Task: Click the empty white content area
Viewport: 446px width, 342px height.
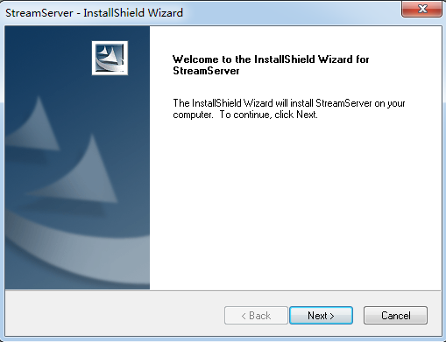Action: [x=295, y=204]
